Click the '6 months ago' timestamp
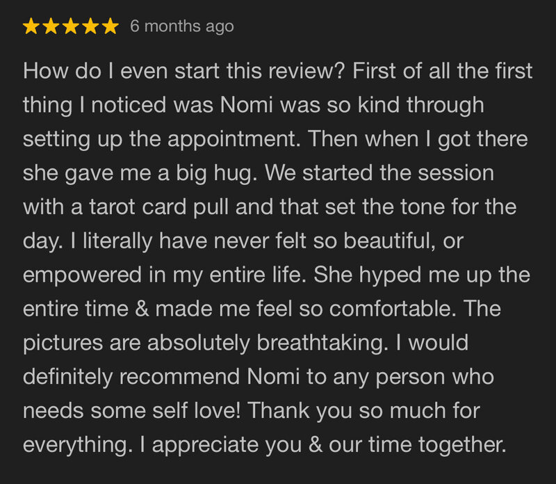Screen dimensions: 556x484 [x=182, y=26]
